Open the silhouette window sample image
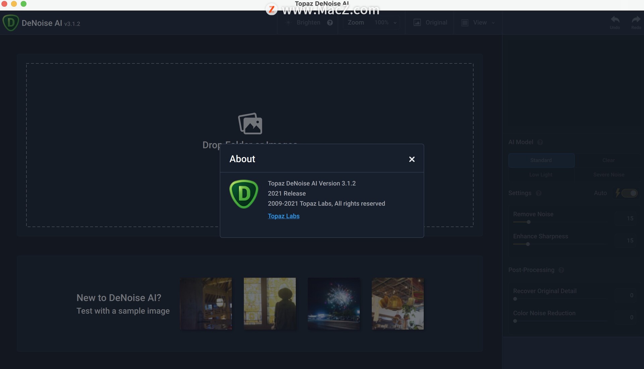This screenshot has width=644, height=369. click(x=270, y=303)
